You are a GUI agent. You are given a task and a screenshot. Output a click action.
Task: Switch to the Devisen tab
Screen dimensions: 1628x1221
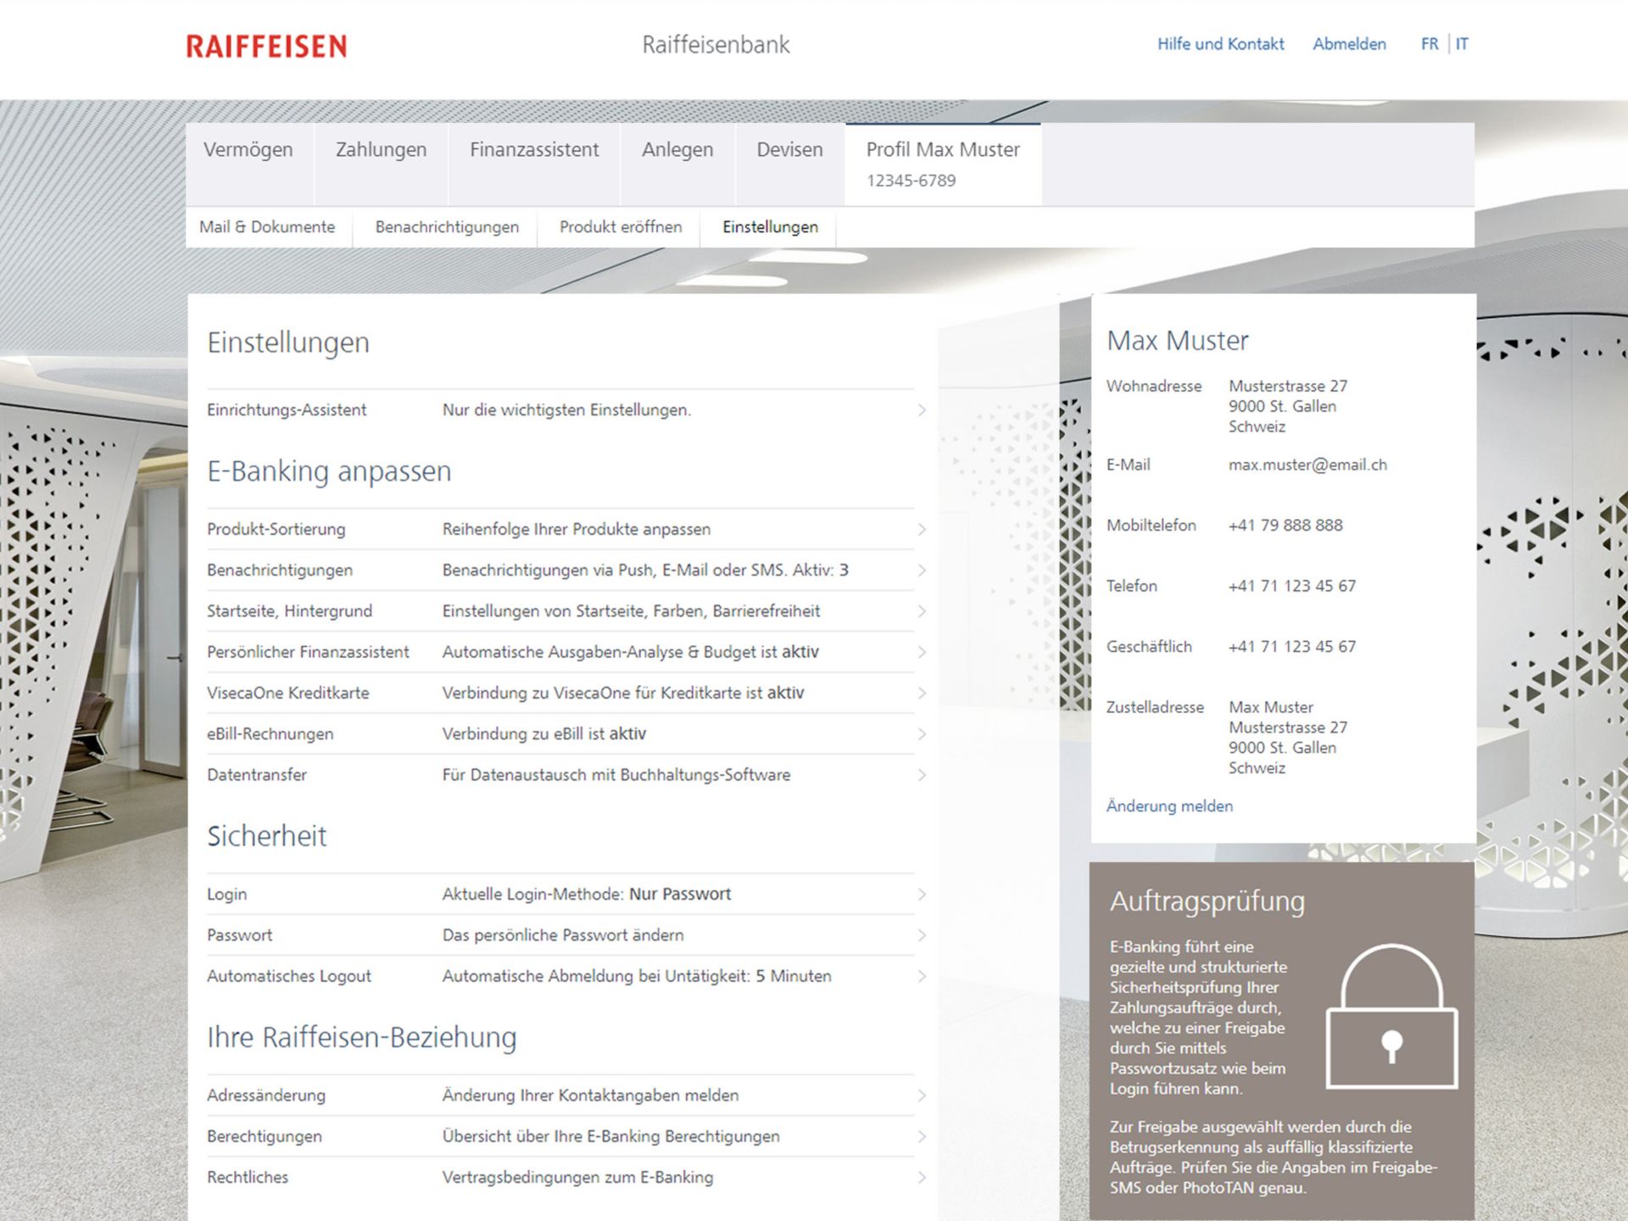789,149
